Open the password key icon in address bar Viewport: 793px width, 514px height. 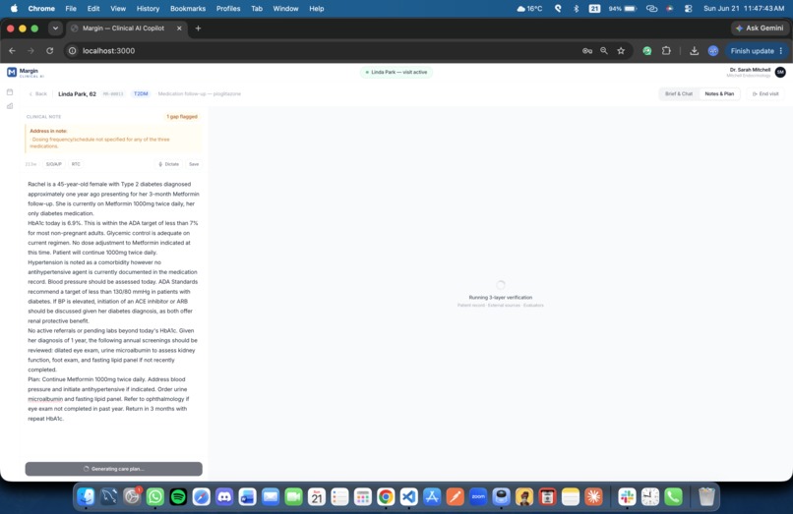point(587,50)
